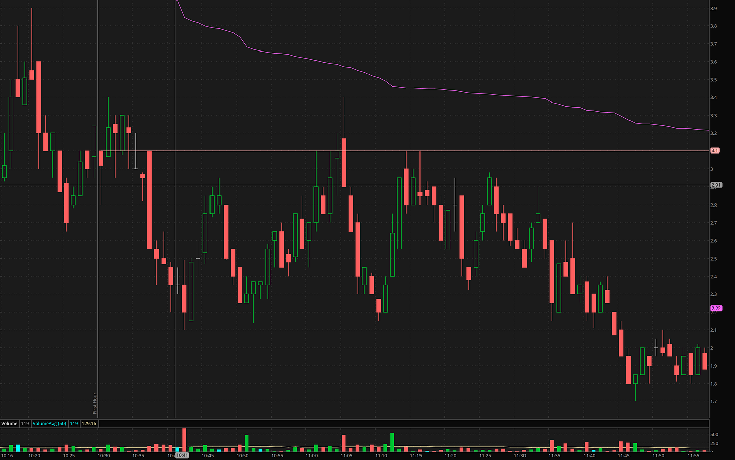Click the 10:25 time axis label
Screen dimensions: 735x460
69,455
